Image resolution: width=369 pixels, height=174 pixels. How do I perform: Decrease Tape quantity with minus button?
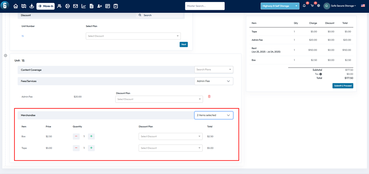(76, 148)
